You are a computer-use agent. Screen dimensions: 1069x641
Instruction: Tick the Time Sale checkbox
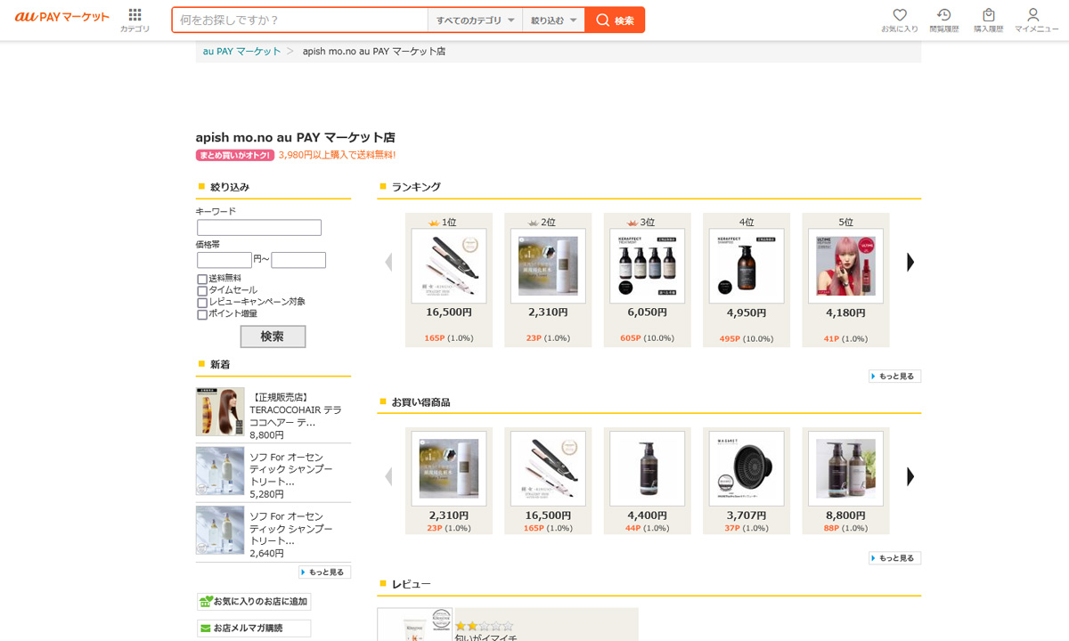202,290
